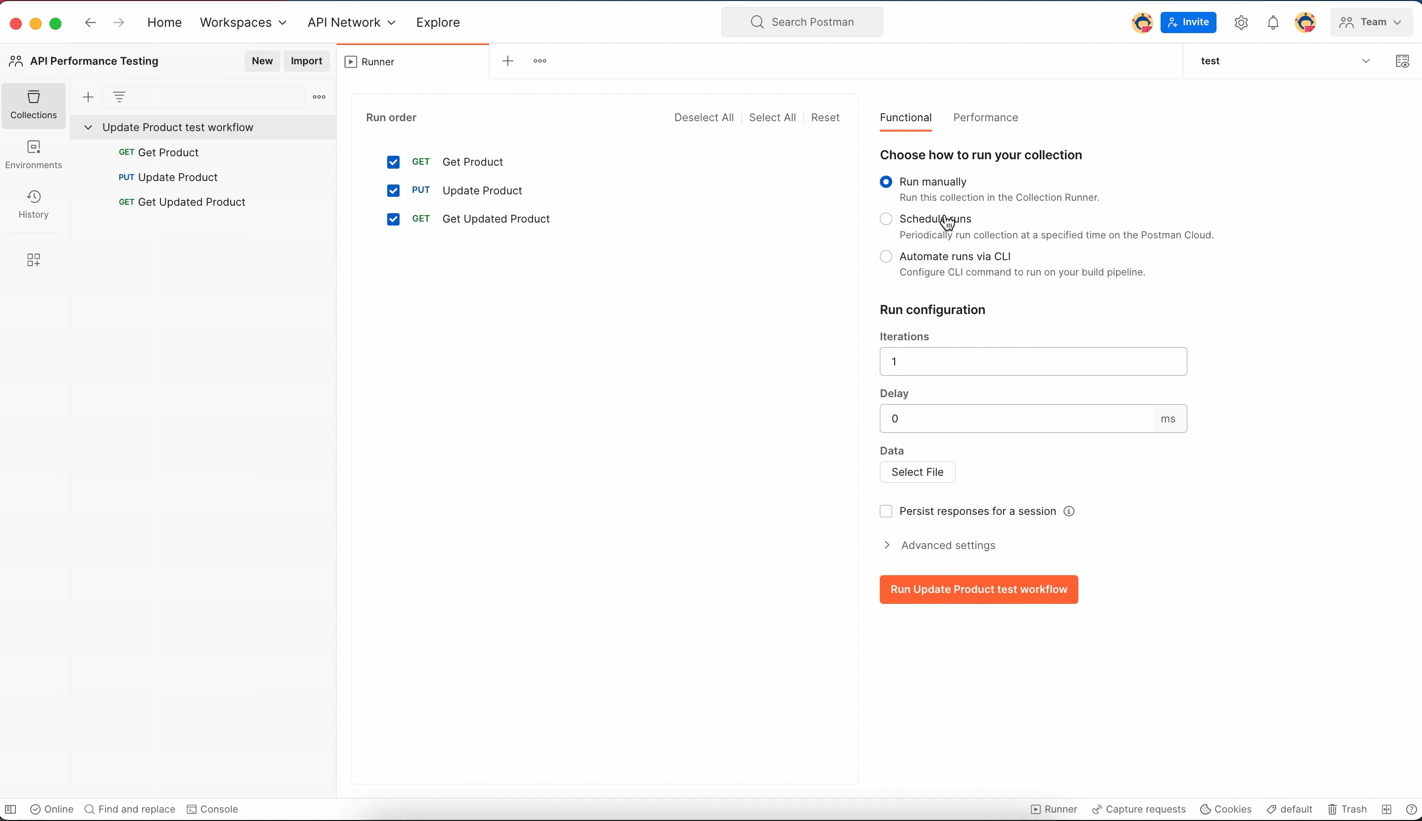Click the two-pane layout icon

pos(1386,809)
